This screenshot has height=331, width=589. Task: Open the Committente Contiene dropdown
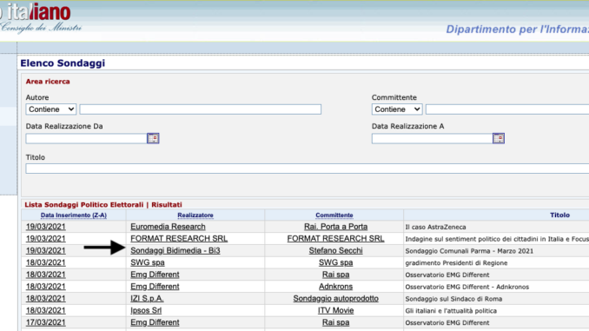point(397,109)
